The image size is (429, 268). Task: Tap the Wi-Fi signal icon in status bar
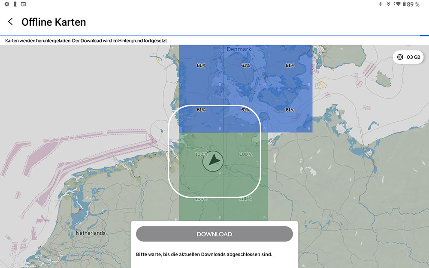pos(398,4)
